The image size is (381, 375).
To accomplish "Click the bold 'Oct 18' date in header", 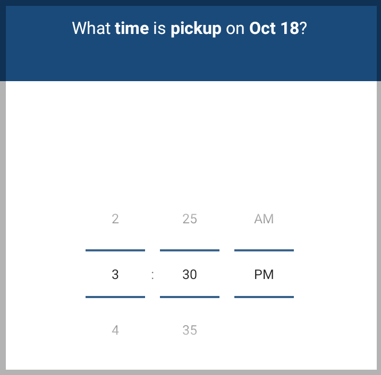I will [x=274, y=28].
